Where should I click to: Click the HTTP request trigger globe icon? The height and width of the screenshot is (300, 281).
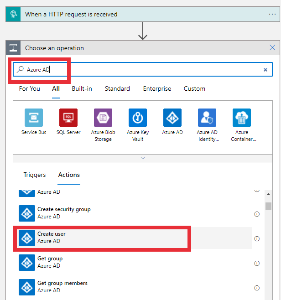(x=13, y=14)
